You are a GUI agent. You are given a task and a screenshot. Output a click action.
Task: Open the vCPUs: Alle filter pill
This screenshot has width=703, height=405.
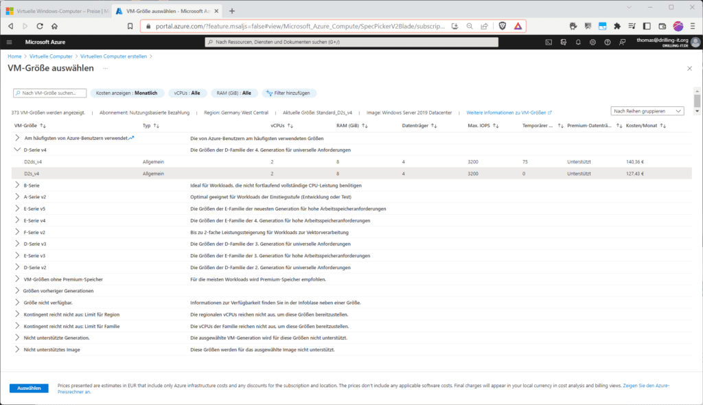187,93
